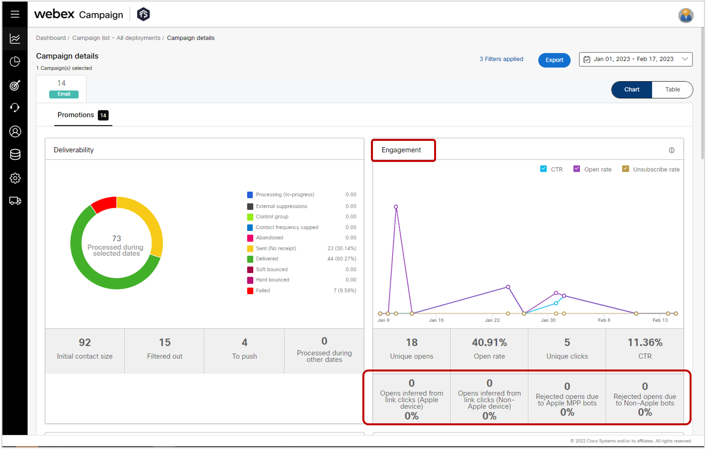Click the Failed red legend swatch
The width and height of the screenshot is (713, 453).
coord(250,291)
